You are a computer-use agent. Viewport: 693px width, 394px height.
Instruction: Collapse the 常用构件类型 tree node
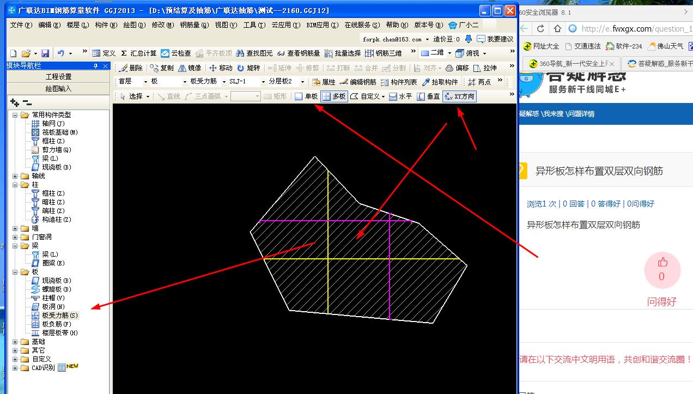(x=15, y=115)
